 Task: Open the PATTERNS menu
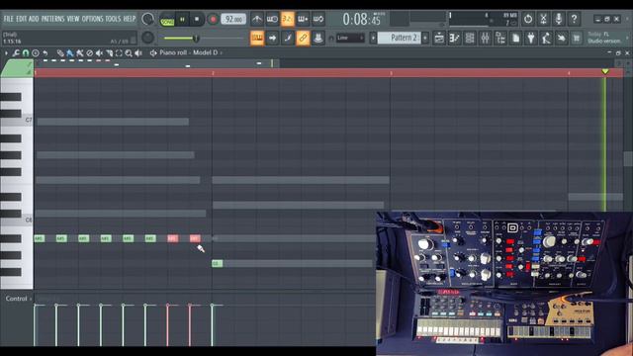52,19
